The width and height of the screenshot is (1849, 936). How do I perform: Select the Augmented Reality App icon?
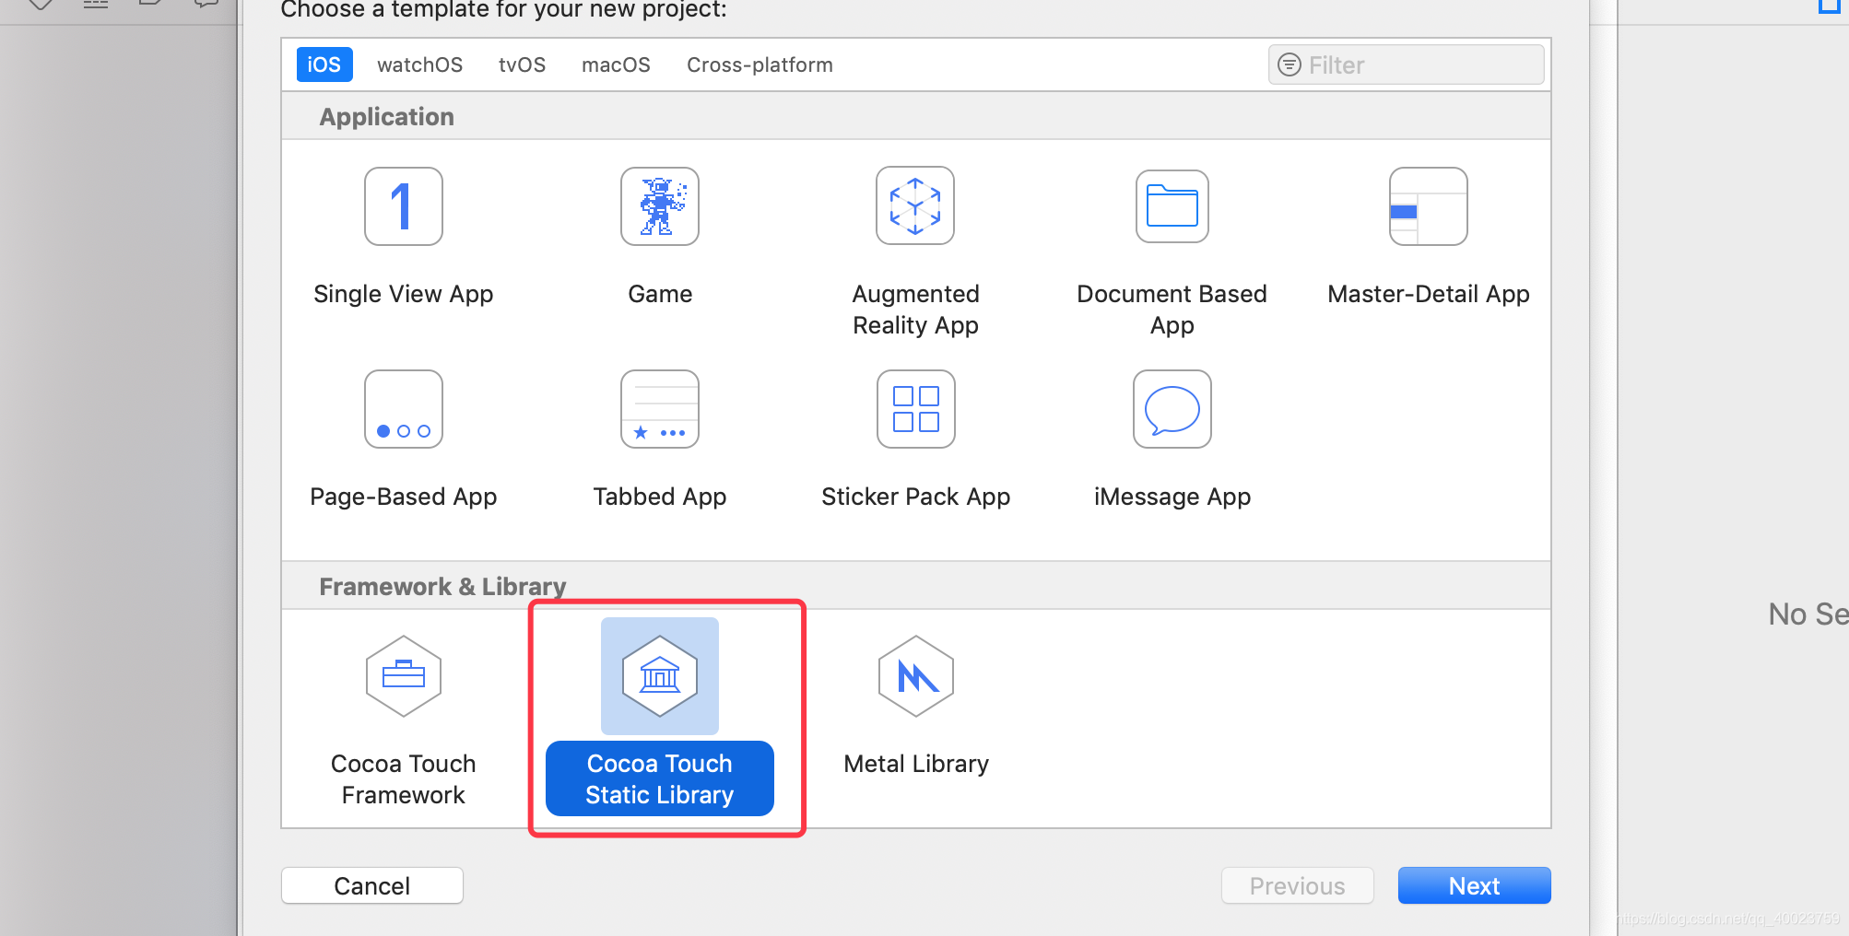pos(915,206)
